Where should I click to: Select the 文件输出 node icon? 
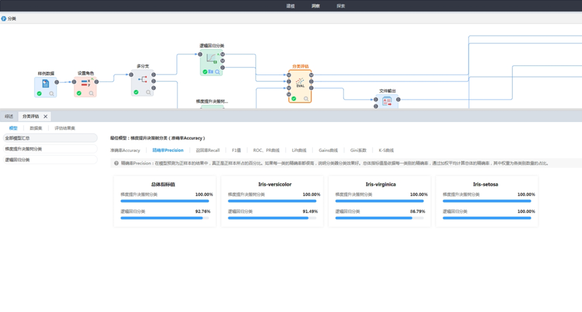click(x=387, y=101)
